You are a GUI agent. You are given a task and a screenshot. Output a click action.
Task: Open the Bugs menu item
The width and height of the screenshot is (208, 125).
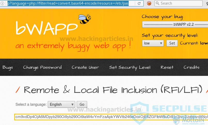(8, 67)
